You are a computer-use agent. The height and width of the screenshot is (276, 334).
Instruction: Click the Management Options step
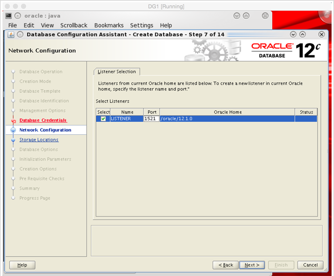point(42,110)
